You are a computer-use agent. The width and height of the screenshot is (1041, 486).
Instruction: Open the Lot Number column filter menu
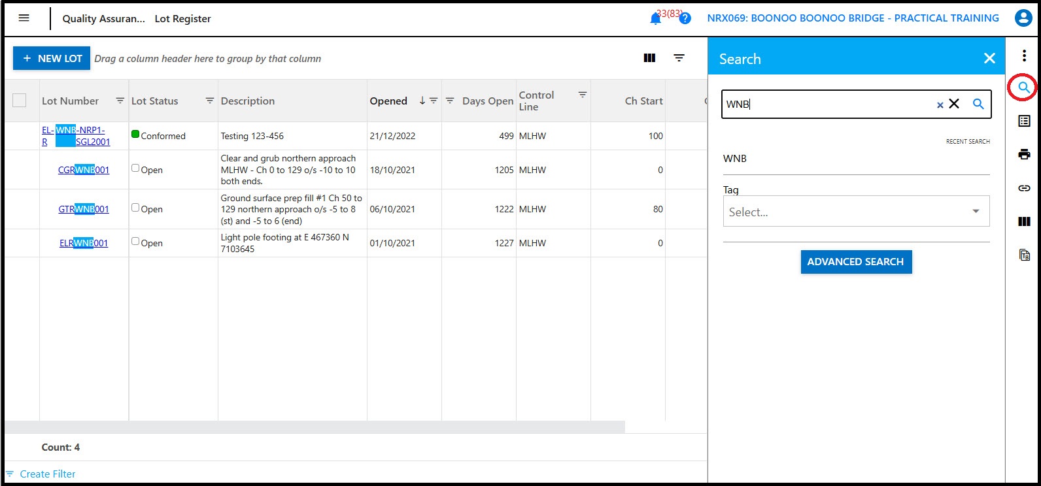[x=120, y=101]
